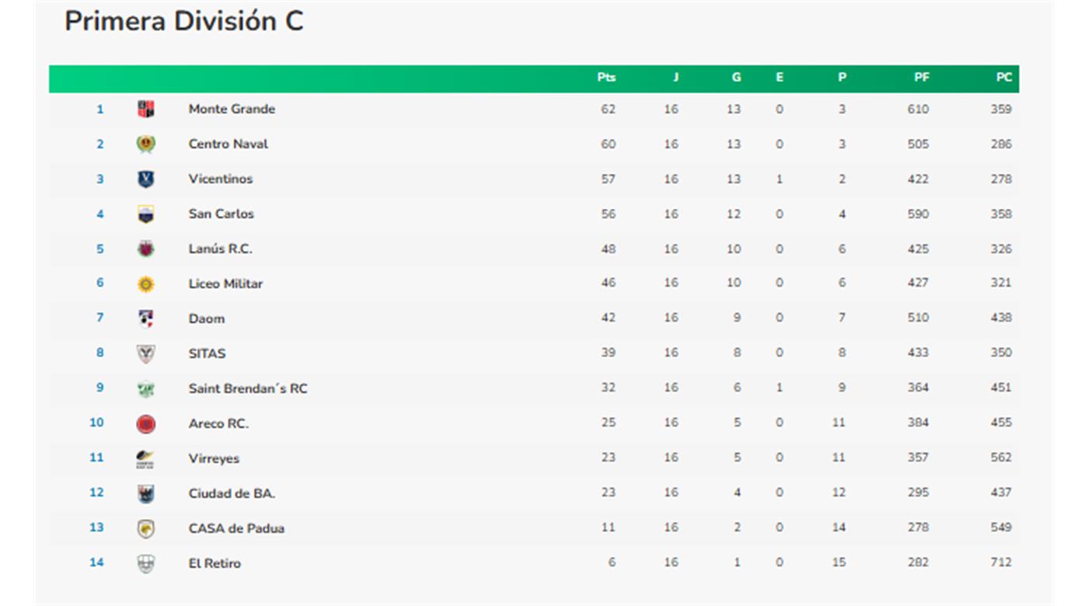Click the Ciudad de BA. team name
This screenshot has height=606, width=1088.
coord(232,493)
